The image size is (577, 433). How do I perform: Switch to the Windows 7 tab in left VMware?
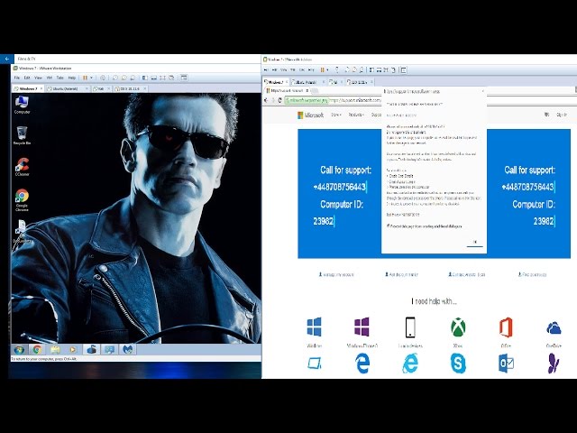point(28,88)
